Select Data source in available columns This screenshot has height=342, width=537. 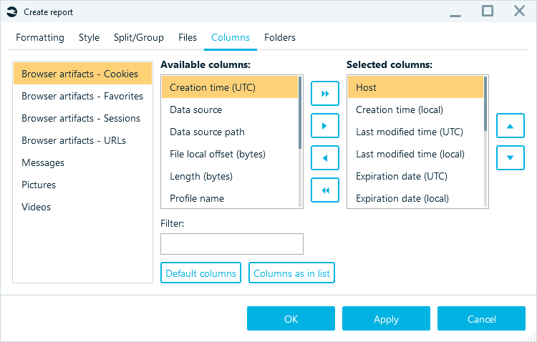click(229, 109)
